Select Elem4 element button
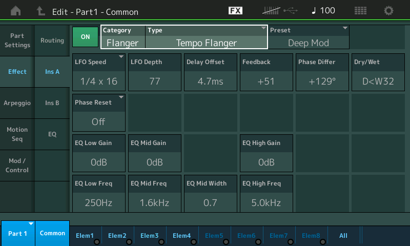The height and width of the screenshot is (246, 410). click(x=182, y=236)
